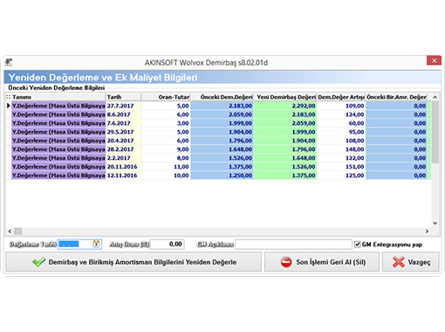
Task: Open the calendar picker in Değerleme Tarihi
Action: tap(96, 244)
